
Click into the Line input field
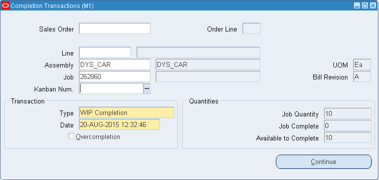105,52
